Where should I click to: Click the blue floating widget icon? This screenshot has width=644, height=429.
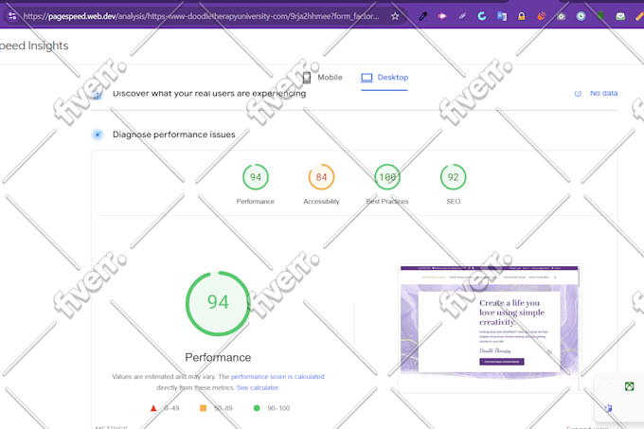click(x=608, y=407)
